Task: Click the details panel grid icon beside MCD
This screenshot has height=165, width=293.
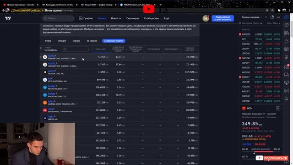Action: tap(278, 108)
